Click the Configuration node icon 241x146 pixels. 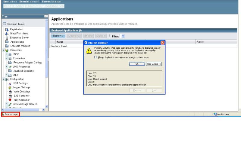click(7, 79)
